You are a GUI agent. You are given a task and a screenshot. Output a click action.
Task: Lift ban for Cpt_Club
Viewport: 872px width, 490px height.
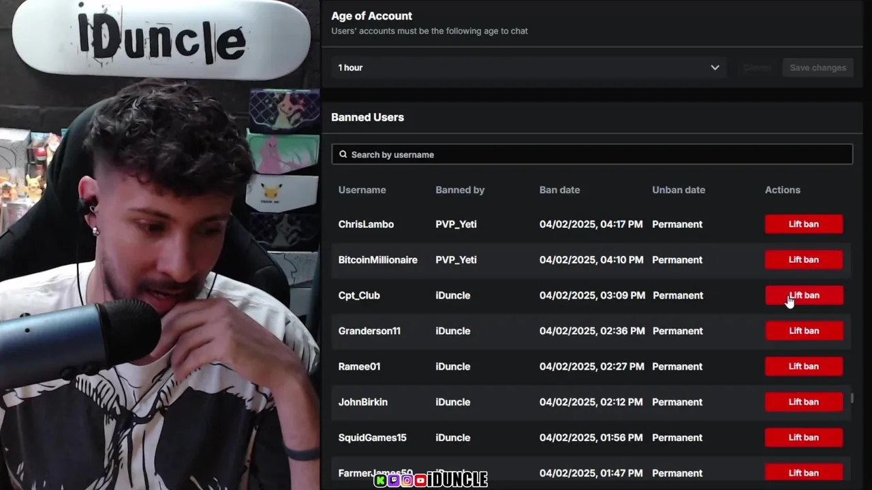(804, 295)
